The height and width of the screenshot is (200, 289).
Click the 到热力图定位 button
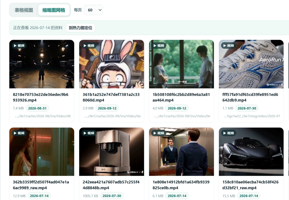pos(81,28)
